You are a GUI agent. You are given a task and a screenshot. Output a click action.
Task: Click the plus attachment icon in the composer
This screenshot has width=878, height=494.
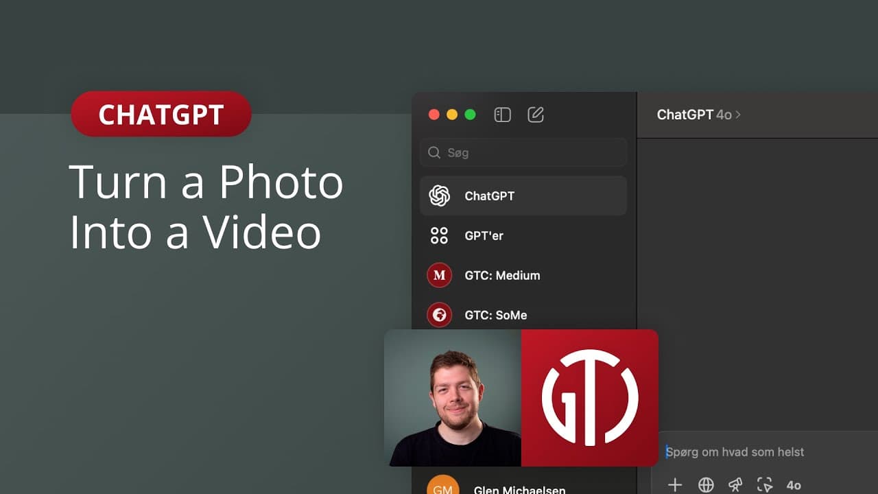point(675,484)
